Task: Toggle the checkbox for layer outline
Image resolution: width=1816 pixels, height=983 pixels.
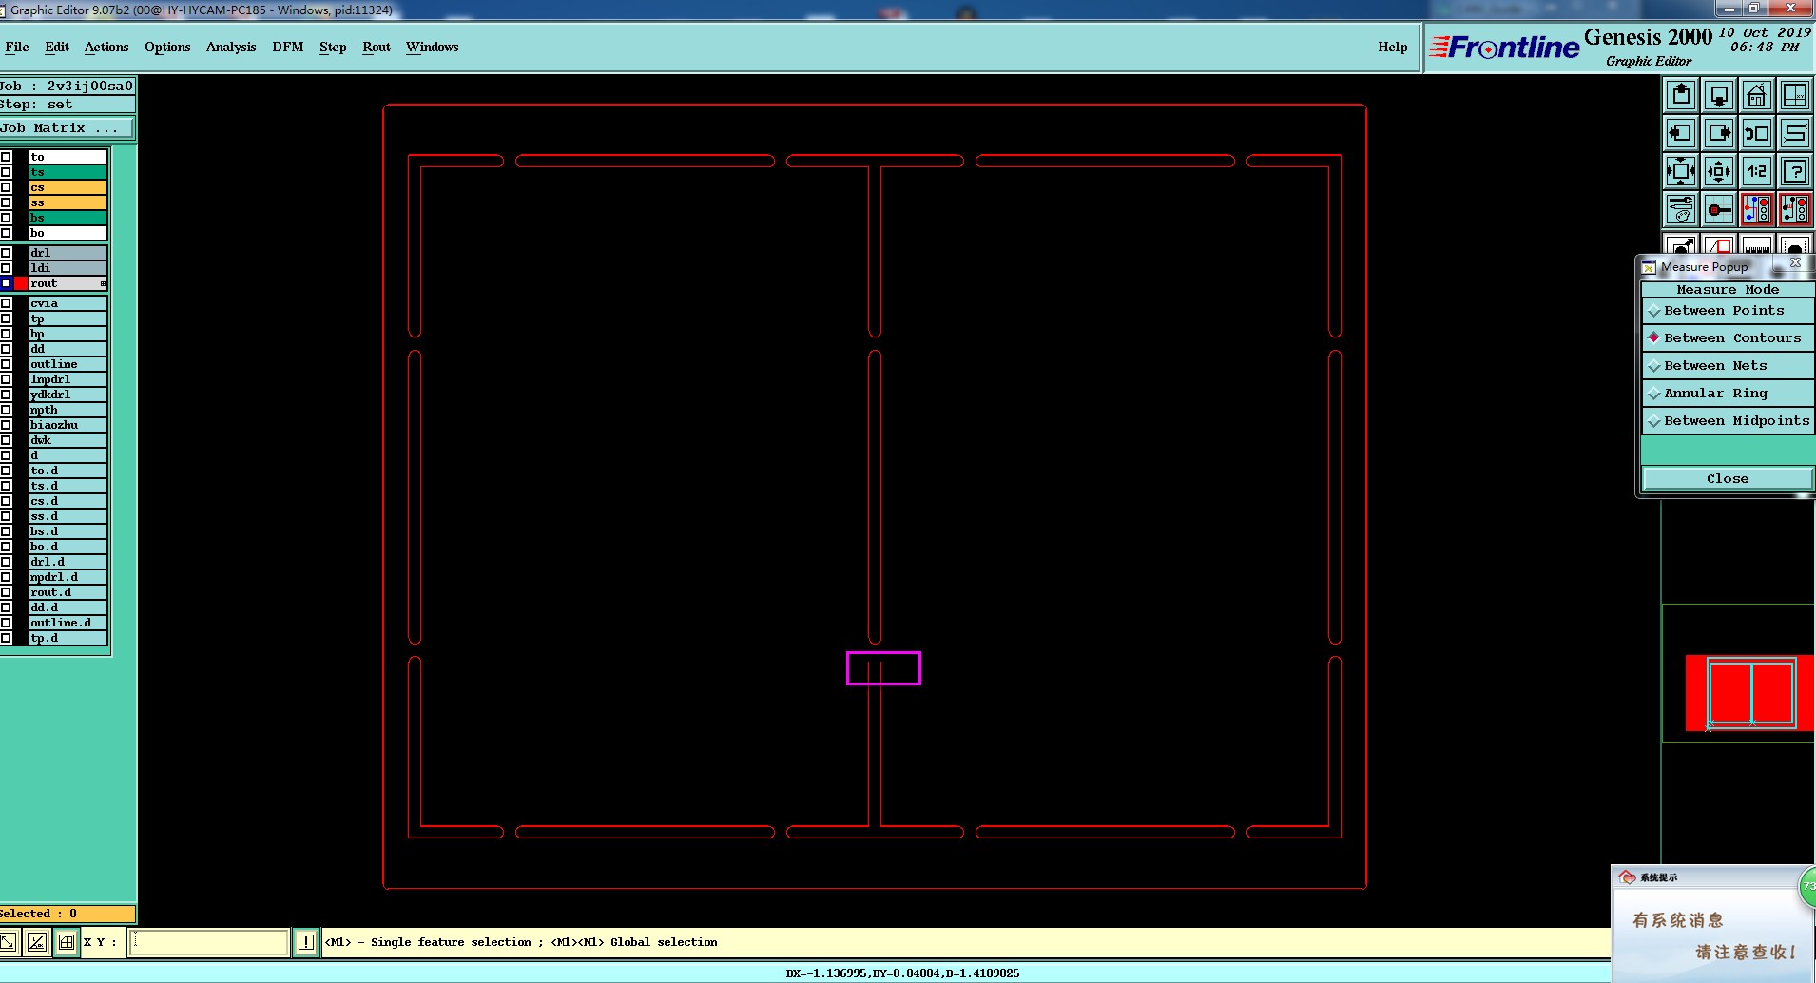Action: click(6, 364)
